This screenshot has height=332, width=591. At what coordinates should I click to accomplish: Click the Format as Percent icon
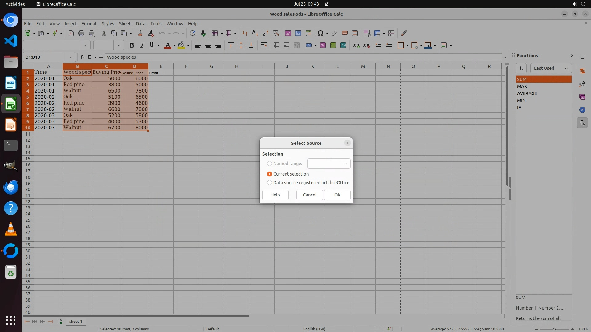(x=323, y=45)
